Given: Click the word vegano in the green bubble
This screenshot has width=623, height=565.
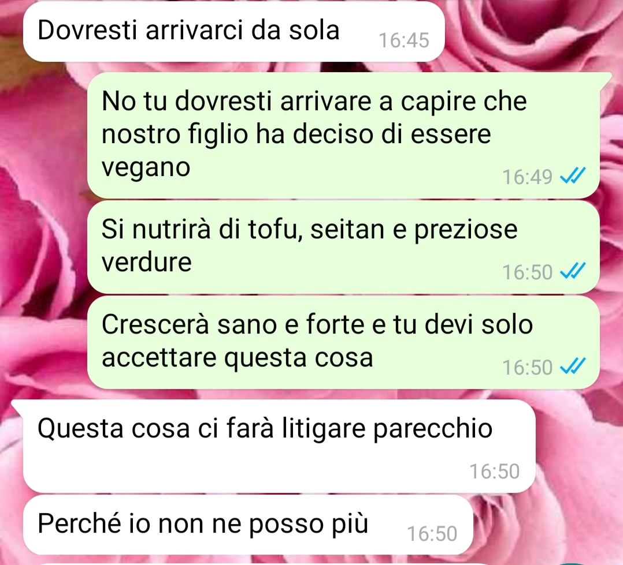Looking at the screenshot, I should tap(146, 169).
